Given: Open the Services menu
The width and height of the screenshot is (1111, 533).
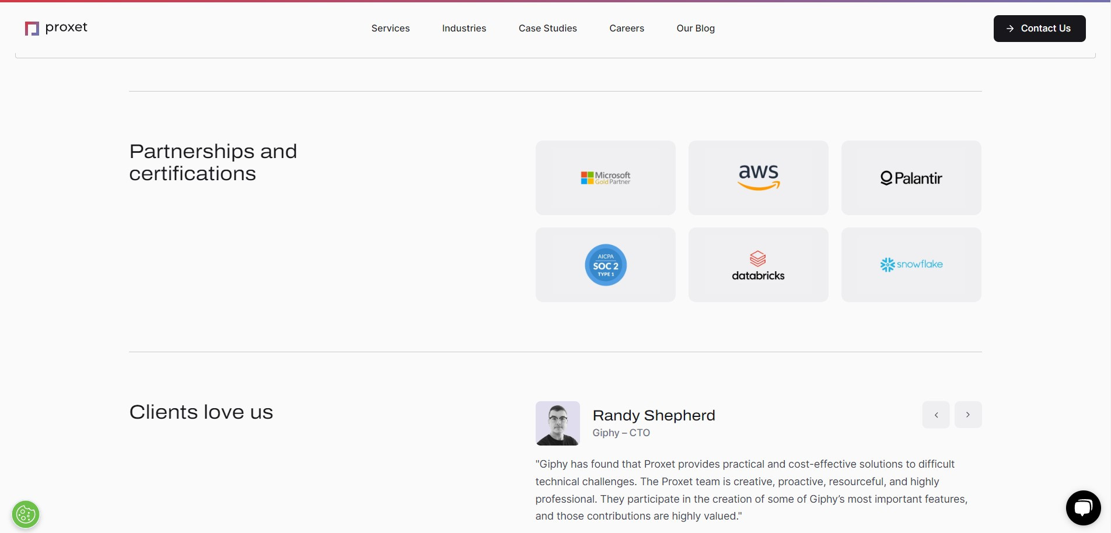Looking at the screenshot, I should (x=390, y=29).
